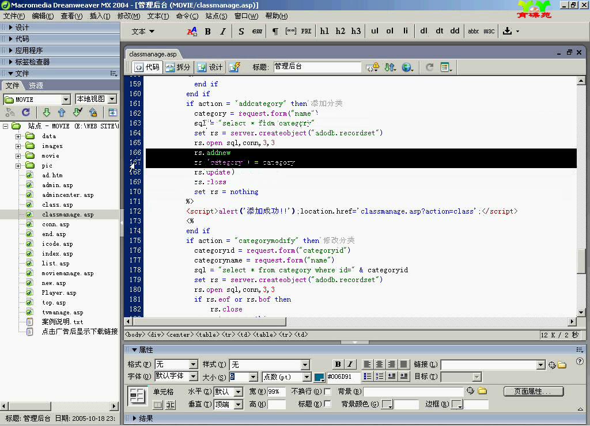Open the local view (本地视图) dropdown

pos(112,99)
